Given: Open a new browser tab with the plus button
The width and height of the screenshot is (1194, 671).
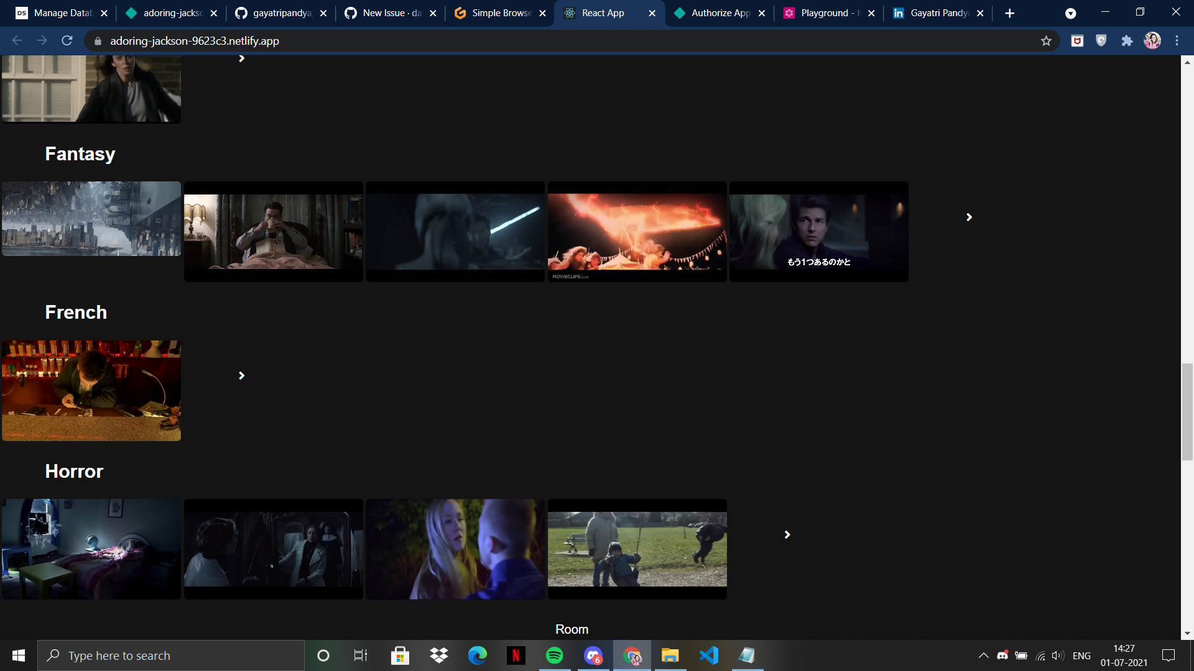Looking at the screenshot, I should pyautogui.click(x=1009, y=13).
